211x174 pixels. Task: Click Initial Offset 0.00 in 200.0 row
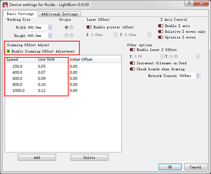[x=74, y=66]
